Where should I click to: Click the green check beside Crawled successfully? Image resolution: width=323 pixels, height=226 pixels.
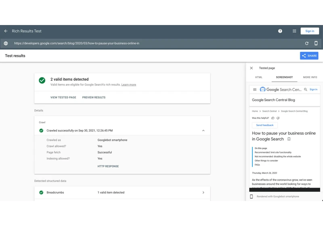[41, 130]
